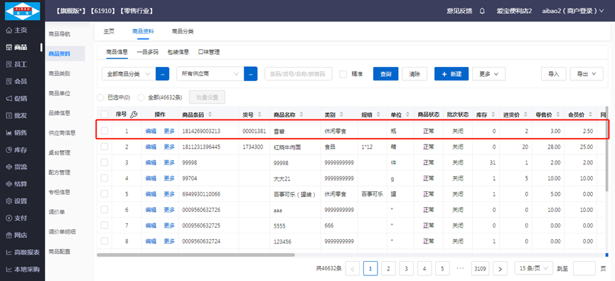
Task: Open the 批发 module in the sidebar
Action: (x=16, y=116)
